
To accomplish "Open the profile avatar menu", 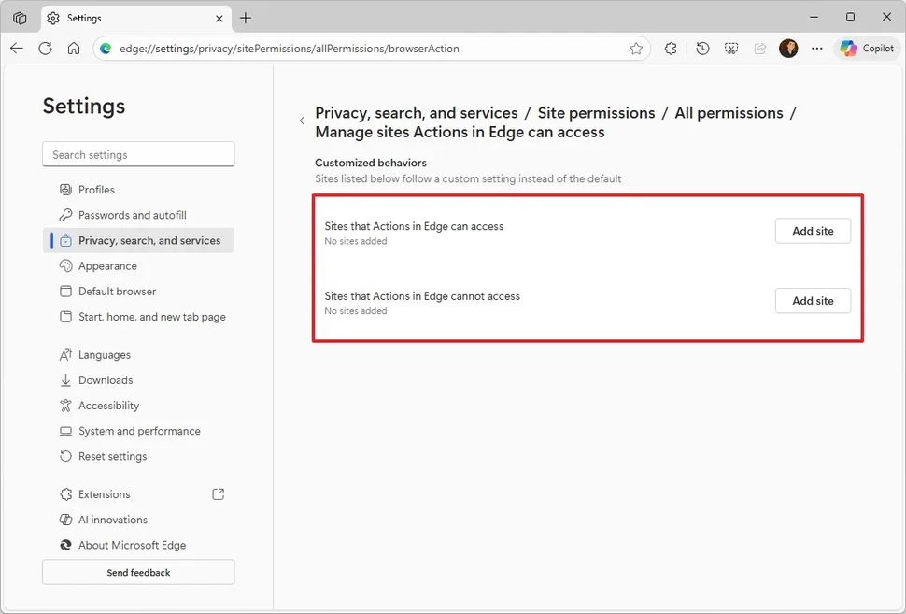I will pos(788,48).
